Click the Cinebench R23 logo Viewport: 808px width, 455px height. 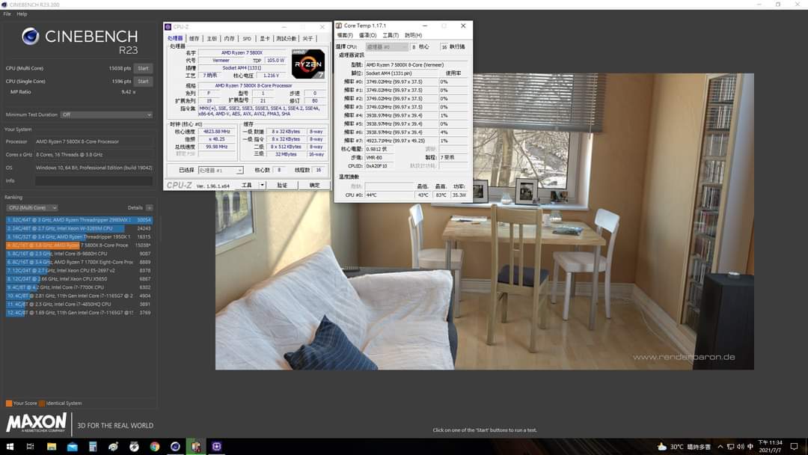80,41
